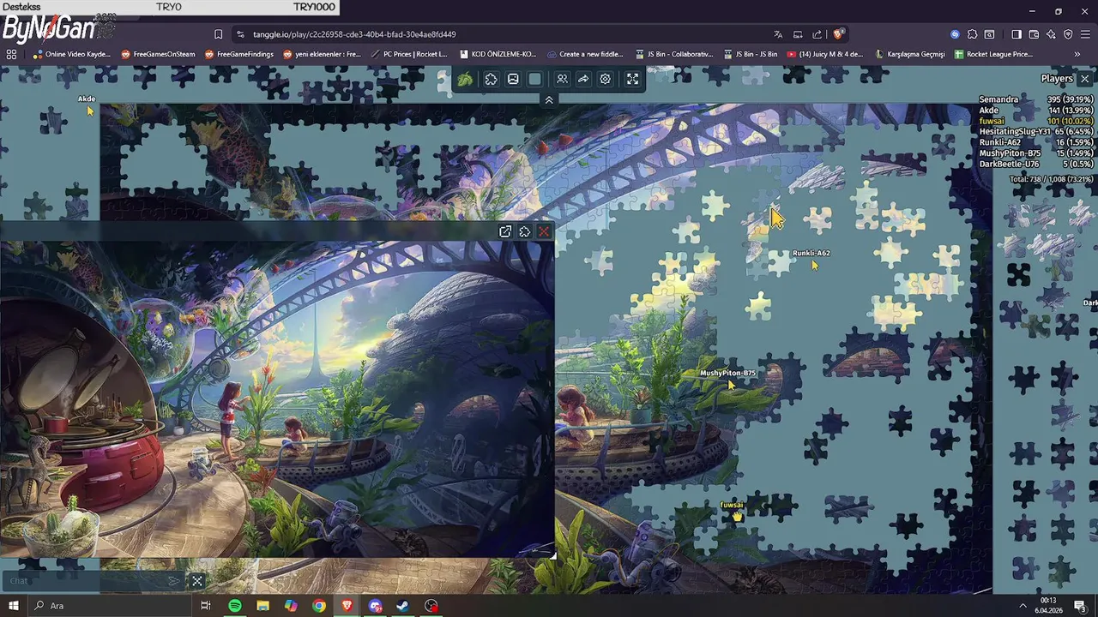Click the cast/screen icon in address bar
Screen dimensions: 1098x617
(798, 34)
